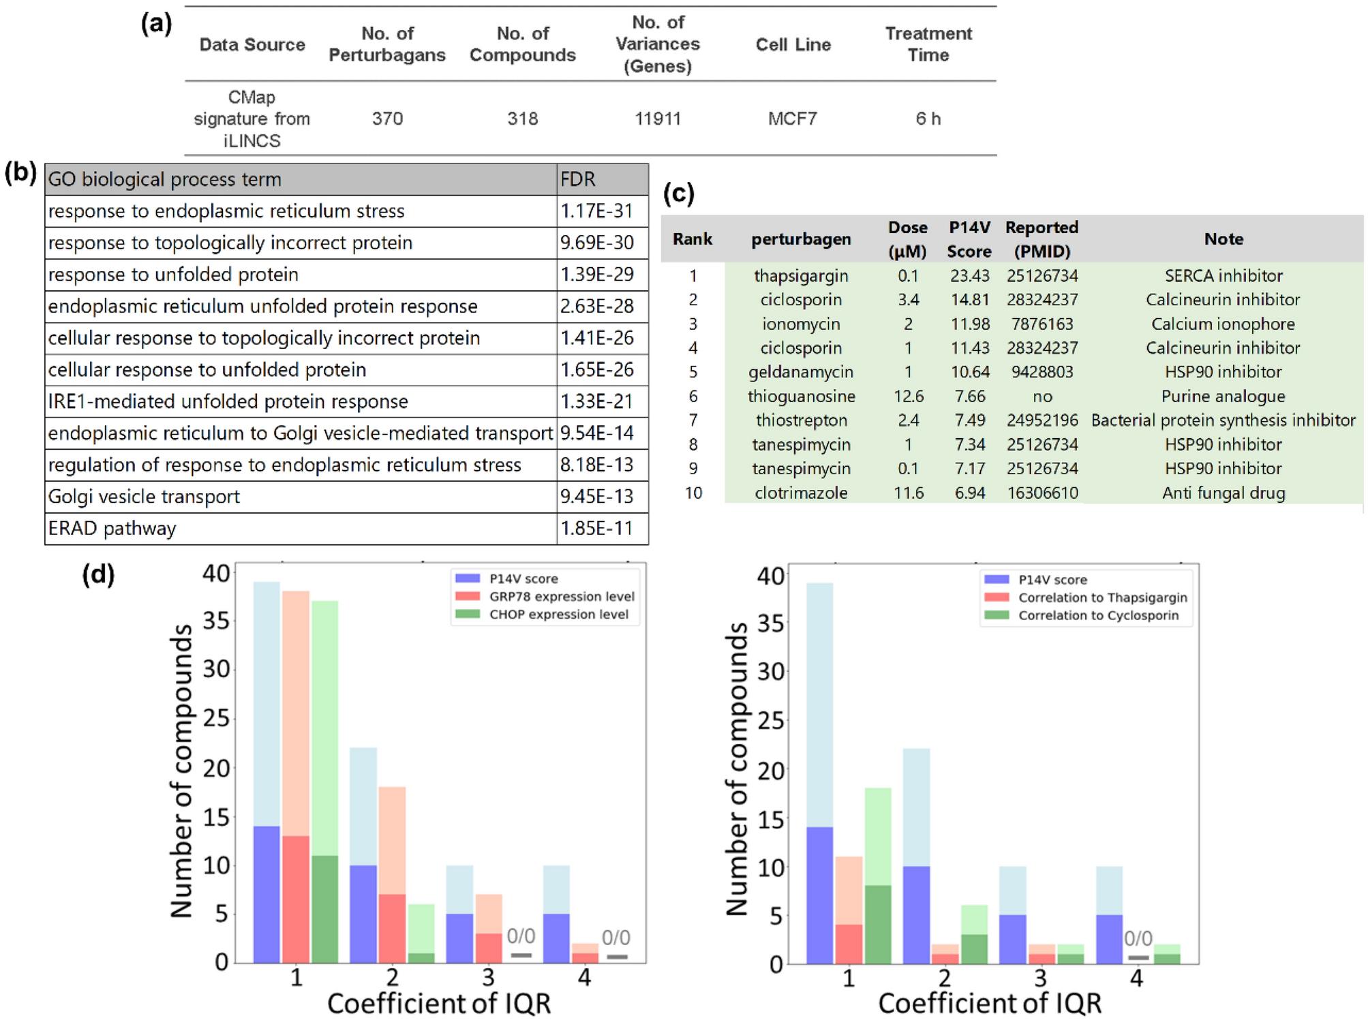Click thapsigargin in the perturbagen column
This screenshot has height=1022, width=1368.
pyautogui.click(x=801, y=276)
